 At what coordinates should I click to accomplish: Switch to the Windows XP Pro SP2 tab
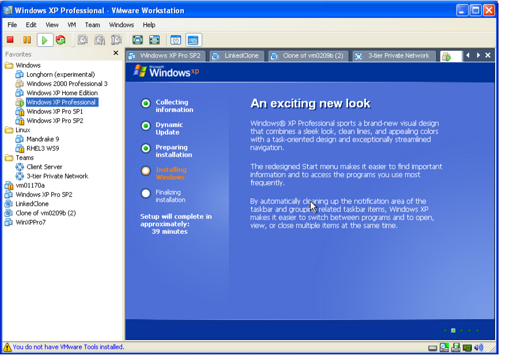166,56
